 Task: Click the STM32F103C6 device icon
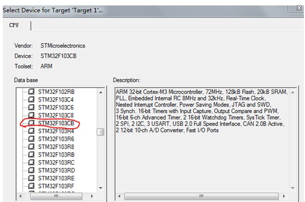point(32,108)
